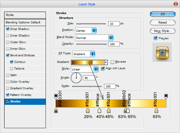Click the Opacity percent field
The image size is (180, 133).
(x=114, y=44)
